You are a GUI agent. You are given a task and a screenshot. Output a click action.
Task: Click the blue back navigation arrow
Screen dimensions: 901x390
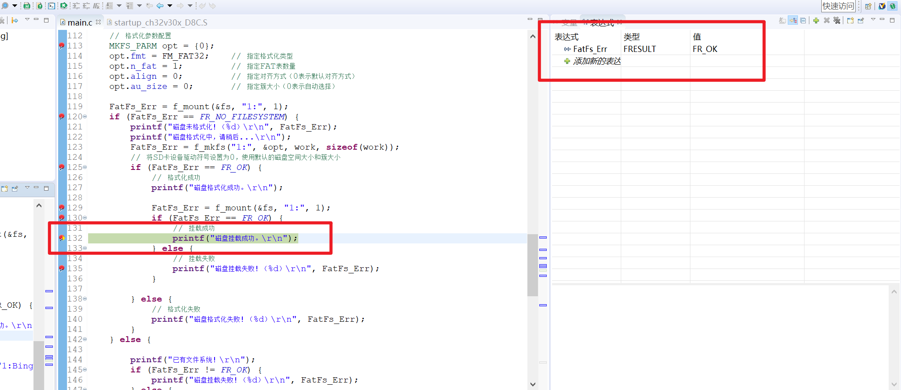pyautogui.click(x=160, y=6)
